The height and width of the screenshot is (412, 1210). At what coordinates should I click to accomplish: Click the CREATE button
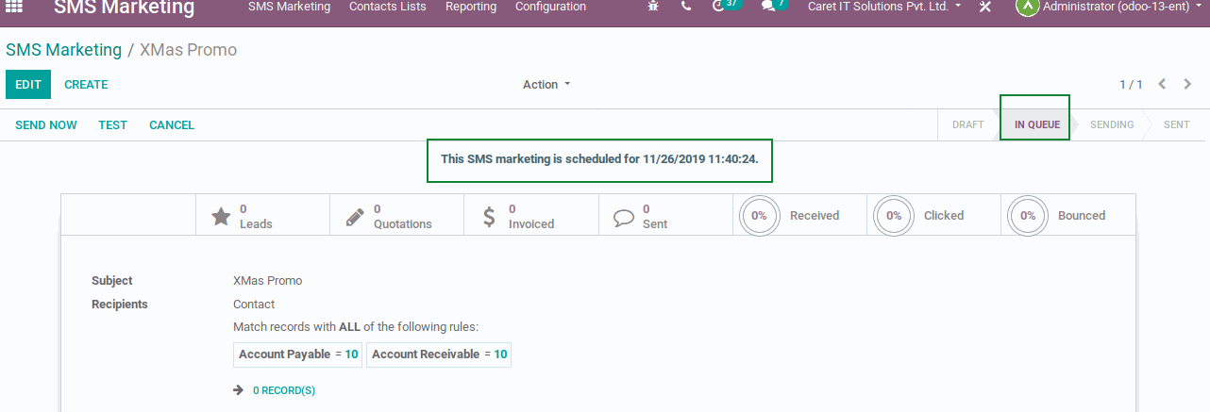point(86,85)
